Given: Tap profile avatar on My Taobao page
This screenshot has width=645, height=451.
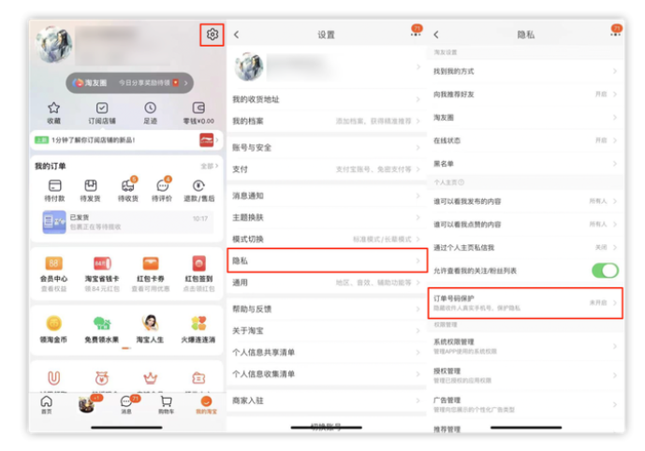Looking at the screenshot, I should pos(54,45).
